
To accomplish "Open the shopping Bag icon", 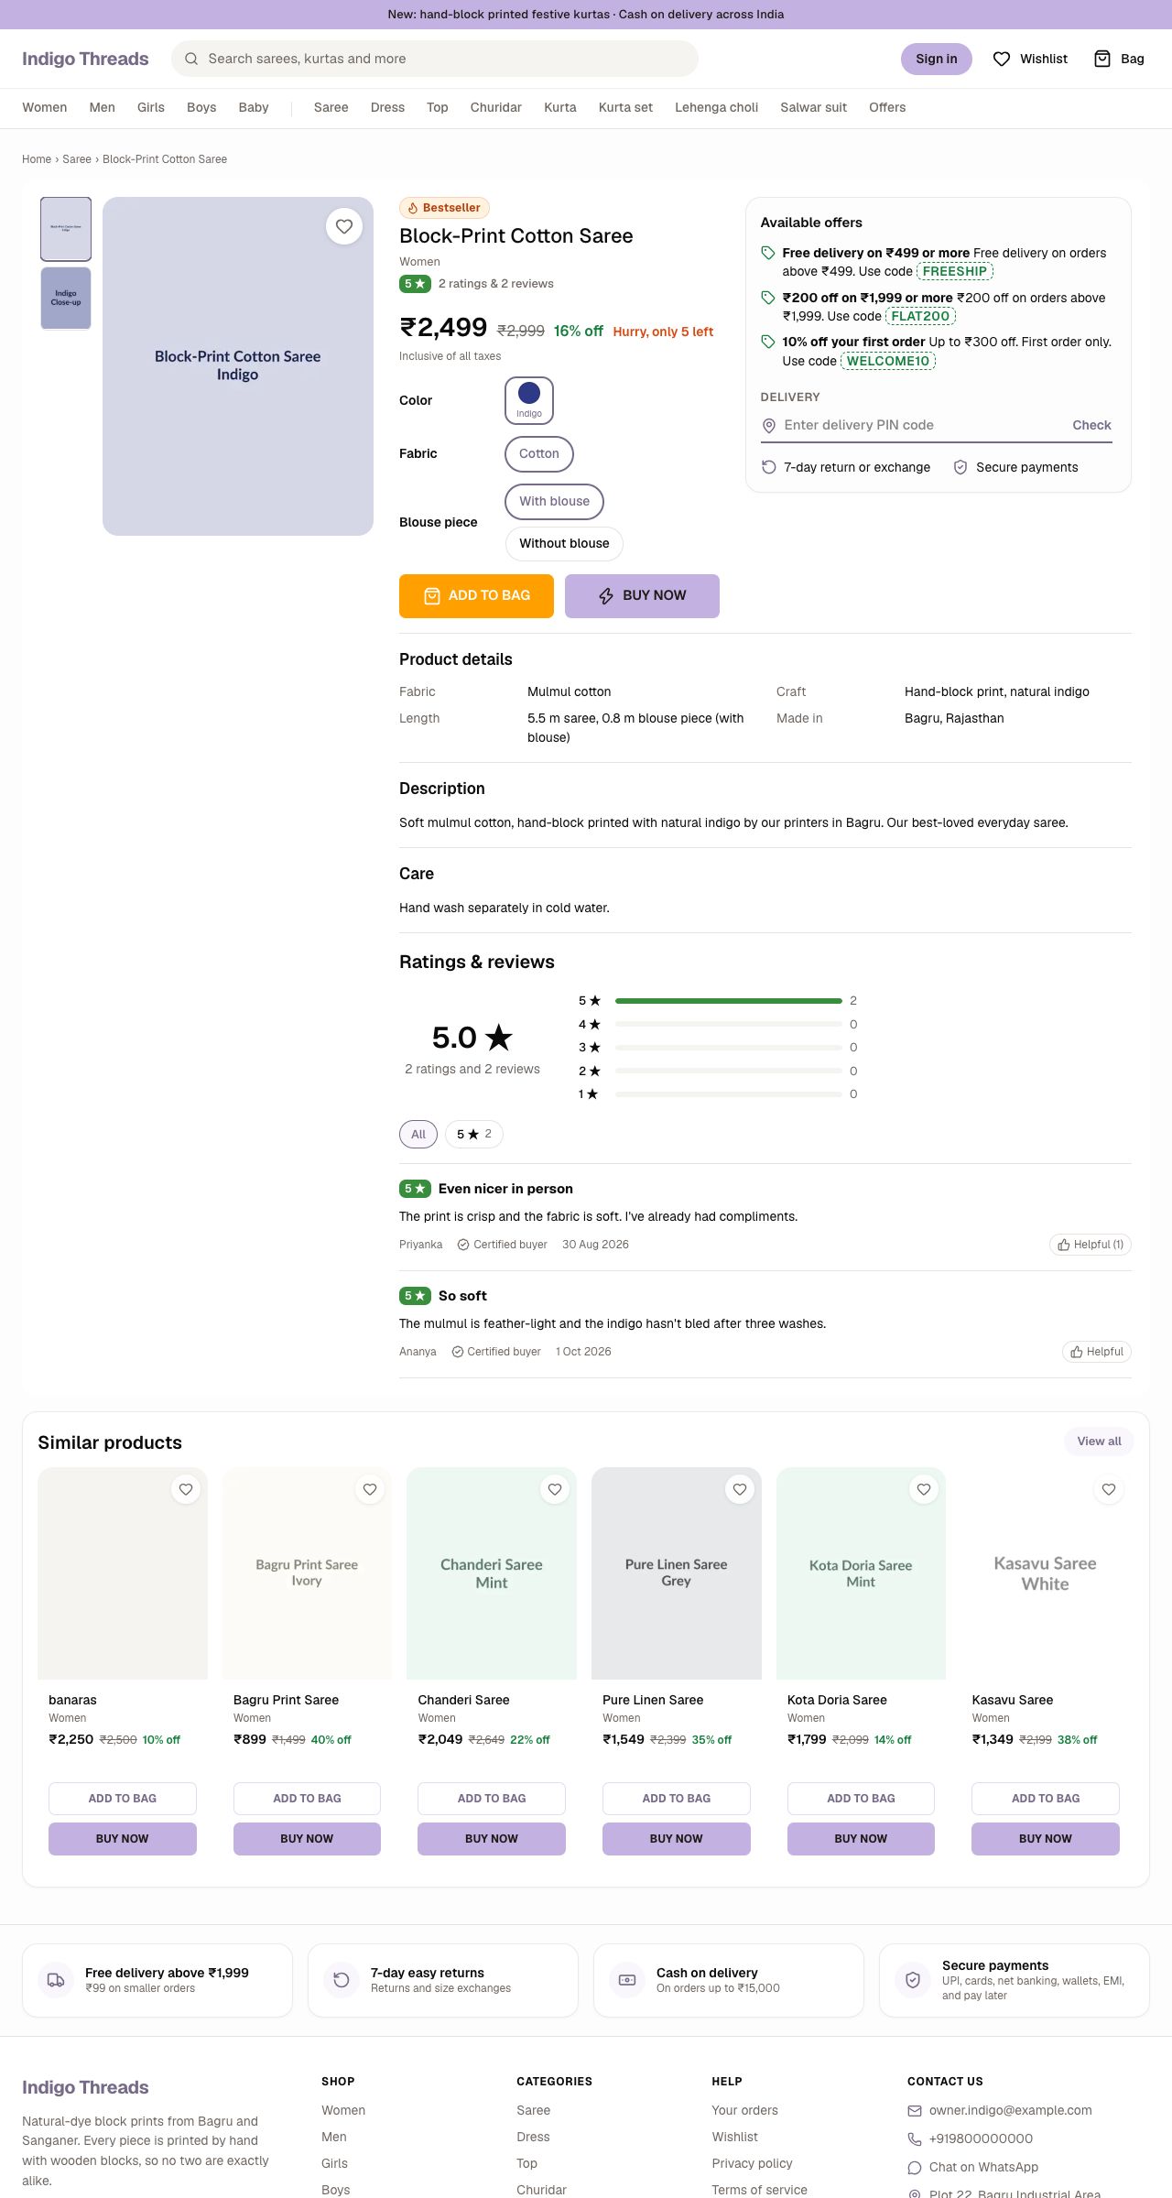I will 1102,59.
